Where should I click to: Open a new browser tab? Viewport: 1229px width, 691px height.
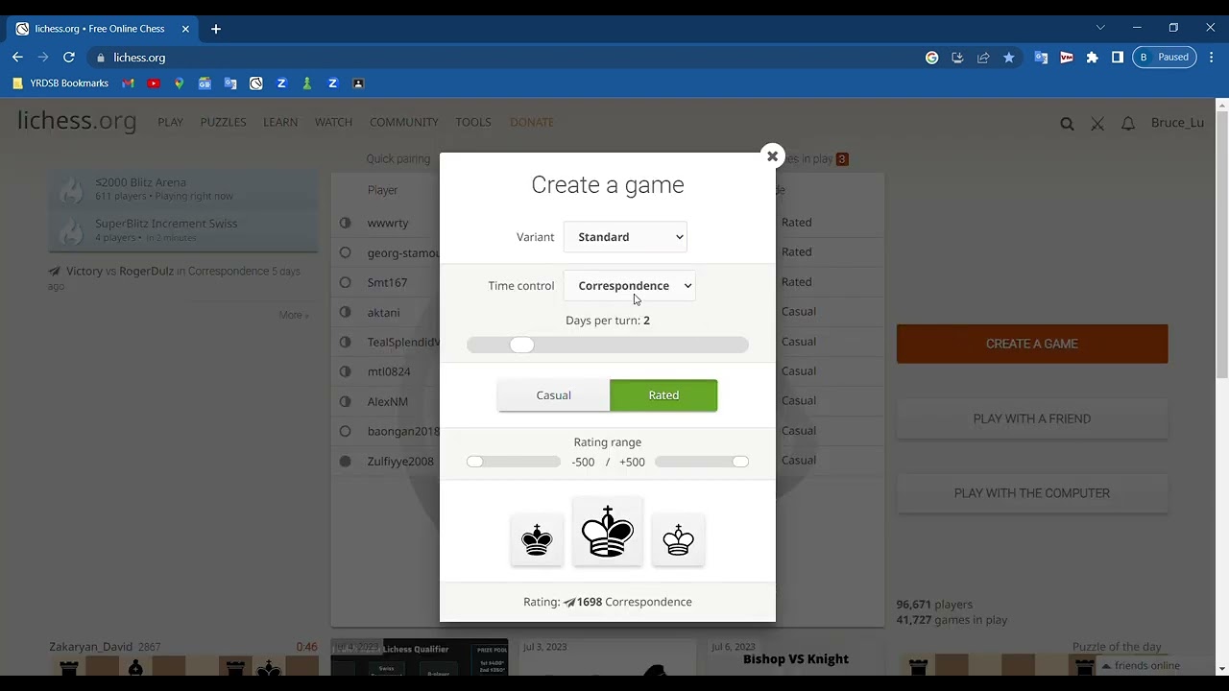pos(216,29)
